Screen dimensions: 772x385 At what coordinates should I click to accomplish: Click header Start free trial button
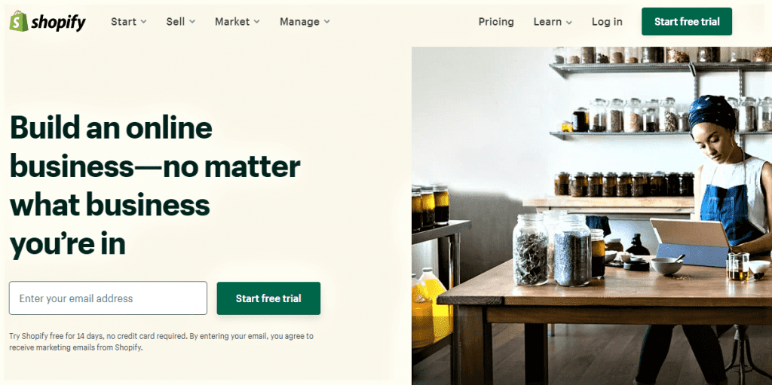pyautogui.click(x=687, y=22)
